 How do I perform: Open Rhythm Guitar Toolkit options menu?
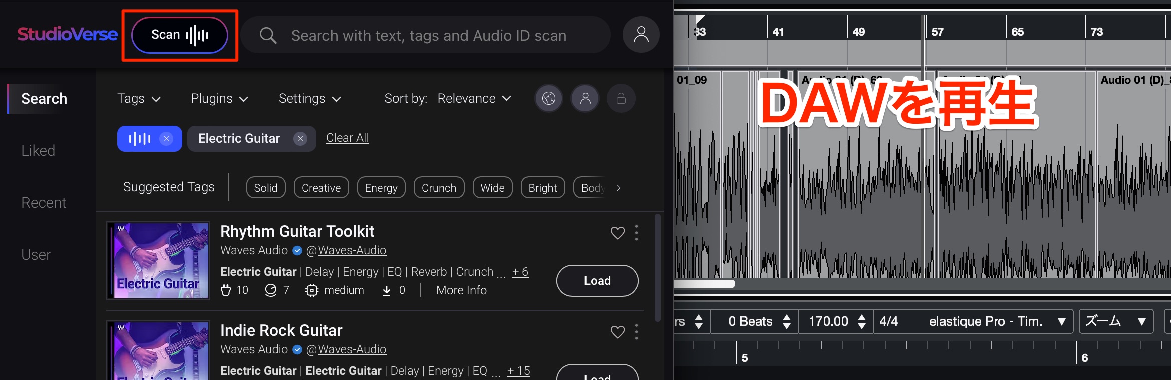[x=636, y=233]
